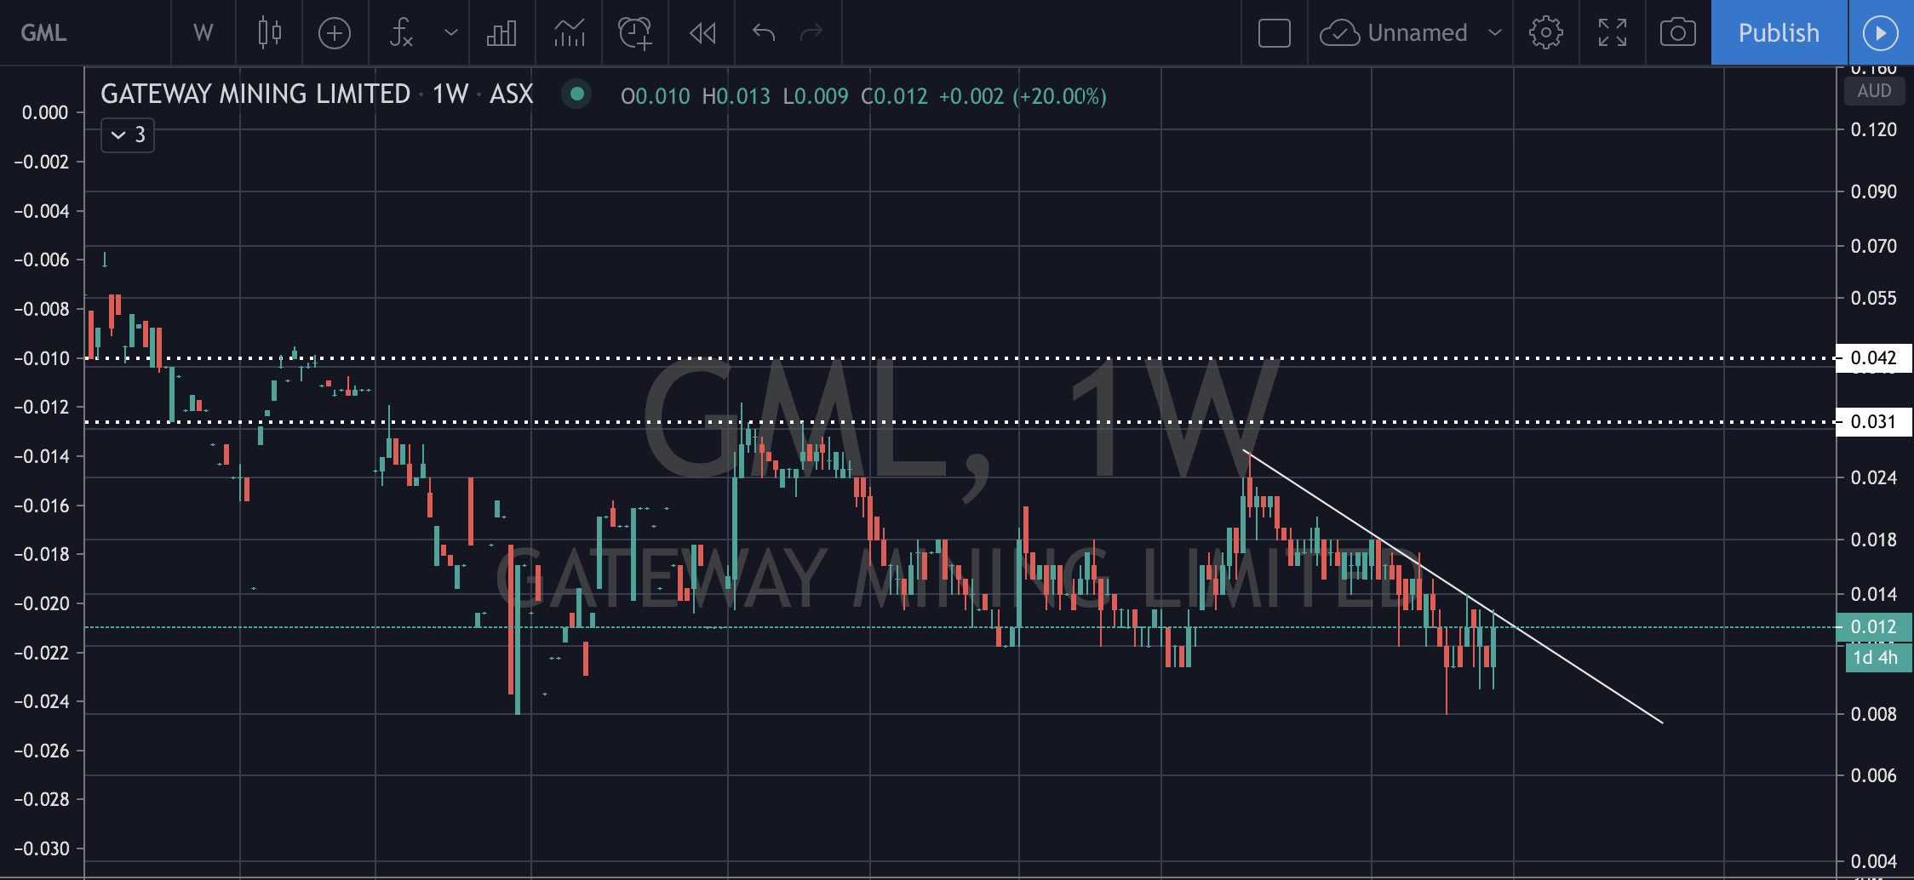Click the AUD currency label

(x=1874, y=91)
